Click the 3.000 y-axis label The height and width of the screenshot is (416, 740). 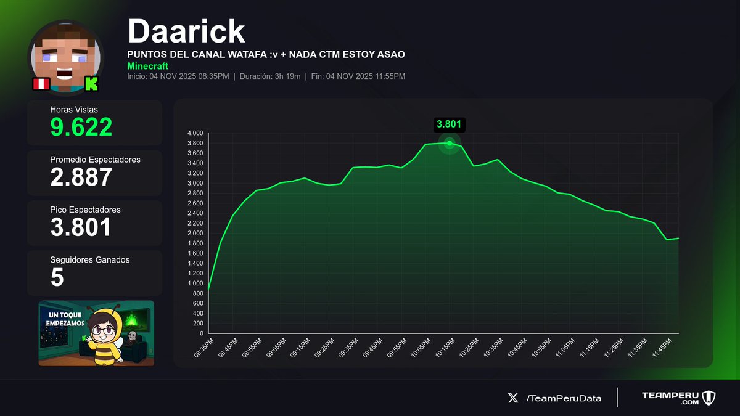pyautogui.click(x=195, y=183)
